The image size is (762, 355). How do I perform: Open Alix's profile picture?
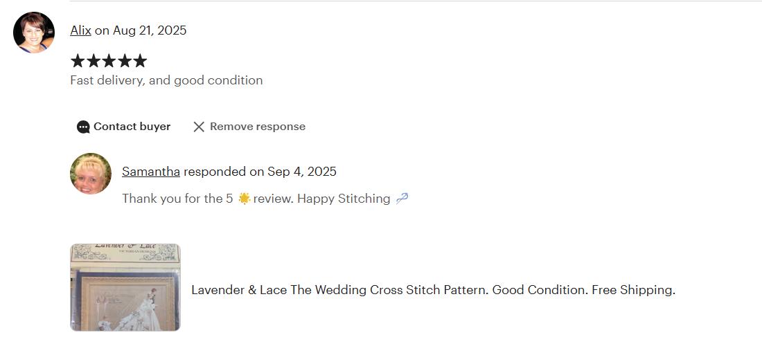point(33,32)
